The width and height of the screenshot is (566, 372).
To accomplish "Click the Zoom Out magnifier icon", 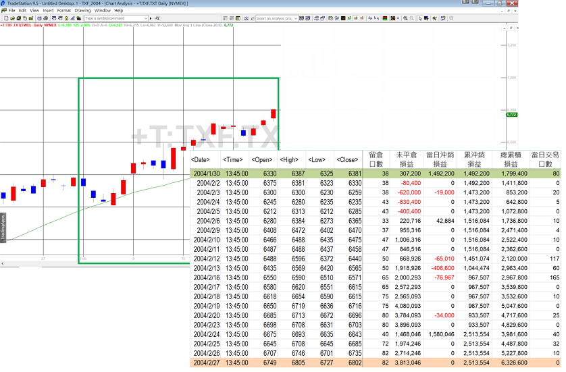I will tap(411, 18).
